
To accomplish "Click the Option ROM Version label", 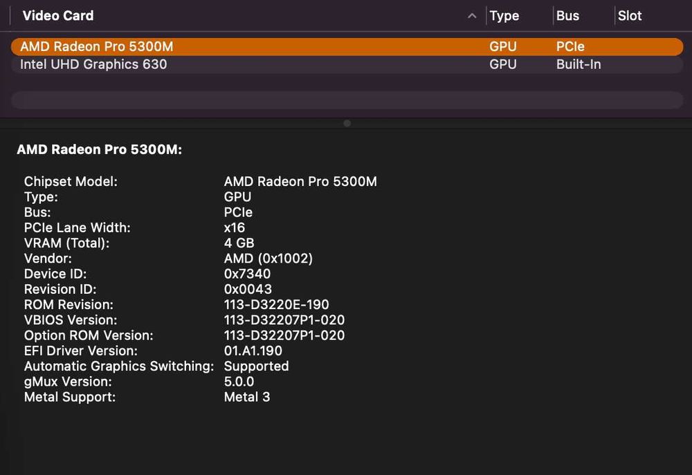I will click(89, 335).
